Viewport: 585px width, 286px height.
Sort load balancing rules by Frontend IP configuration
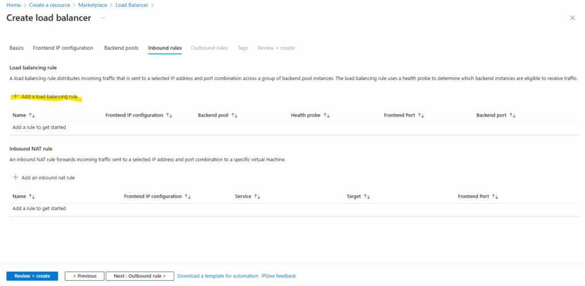pos(169,115)
